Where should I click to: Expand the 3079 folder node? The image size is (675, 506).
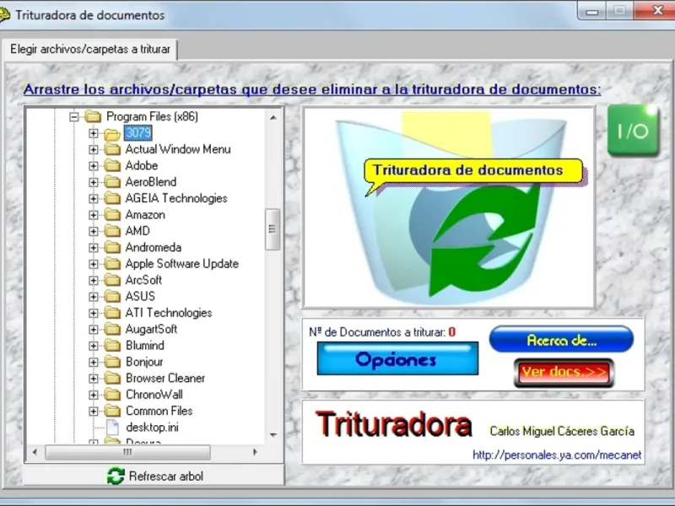tap(93, 133)
